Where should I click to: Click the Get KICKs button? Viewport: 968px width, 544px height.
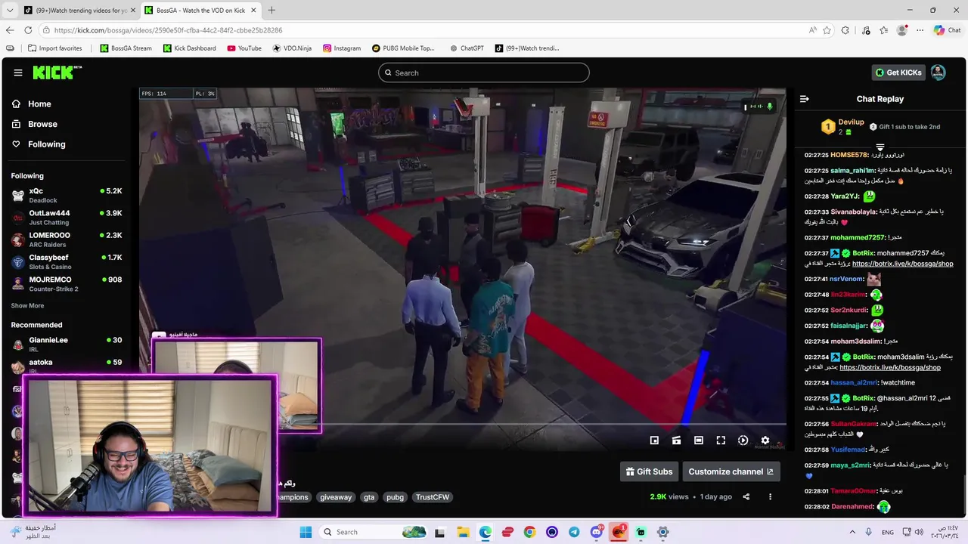898,73
